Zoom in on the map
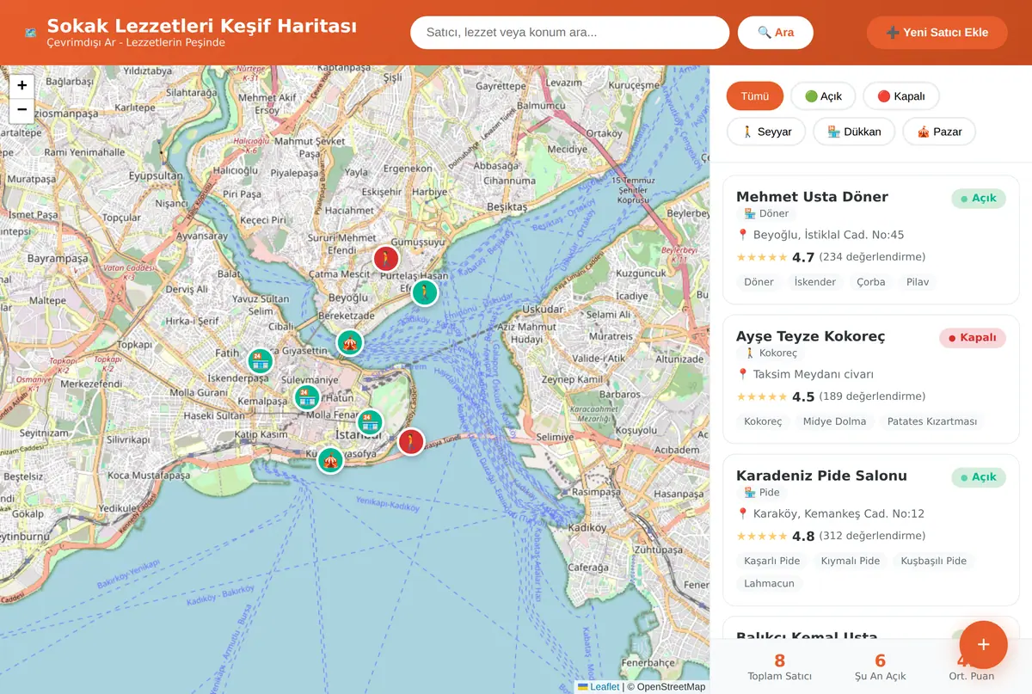The width and height of the screenshot is (1032, 694). coord(21,86)
